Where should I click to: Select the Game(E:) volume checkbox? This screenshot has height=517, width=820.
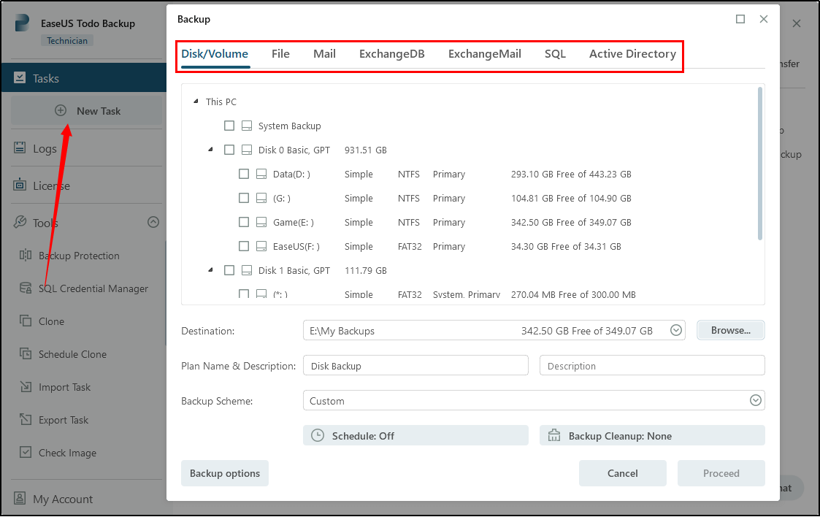tap(244, 223)
